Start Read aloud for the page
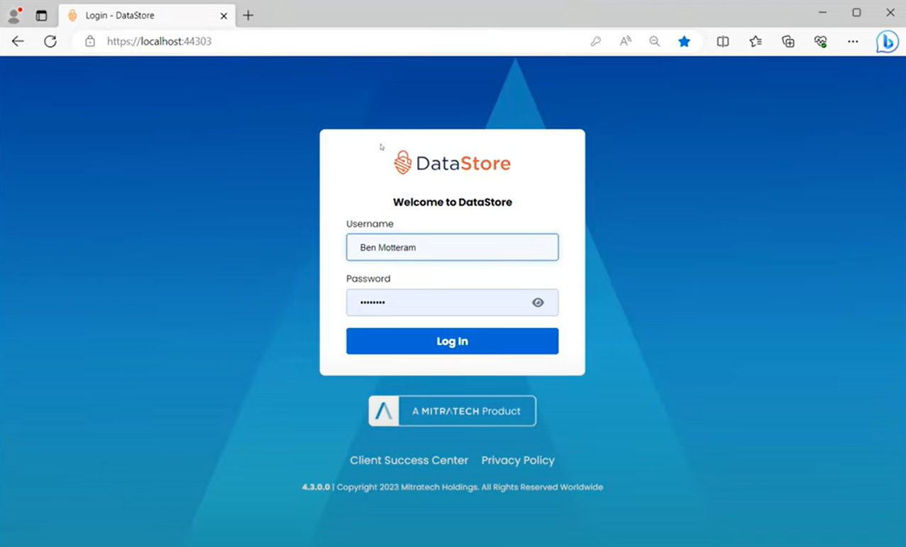This screenshot has height=547, width=906. coord(625,41)
